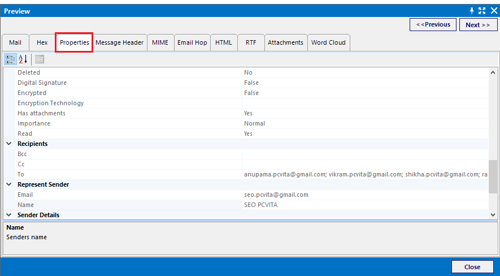
Task: Open the Mail tab
Action: click(x=15, y=42)
